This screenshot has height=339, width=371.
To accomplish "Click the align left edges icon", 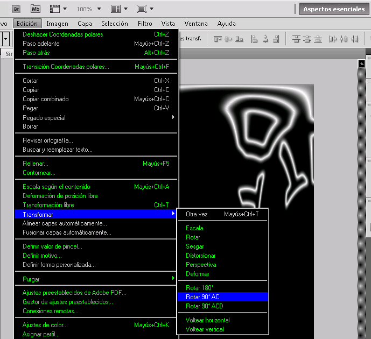I will (x=255, y=39).
